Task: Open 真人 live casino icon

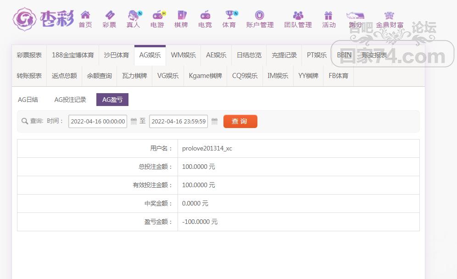Action: tap(134, 15)
